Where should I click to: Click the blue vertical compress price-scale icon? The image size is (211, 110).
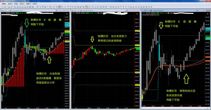pyautogui.click(x=116, y=7)
